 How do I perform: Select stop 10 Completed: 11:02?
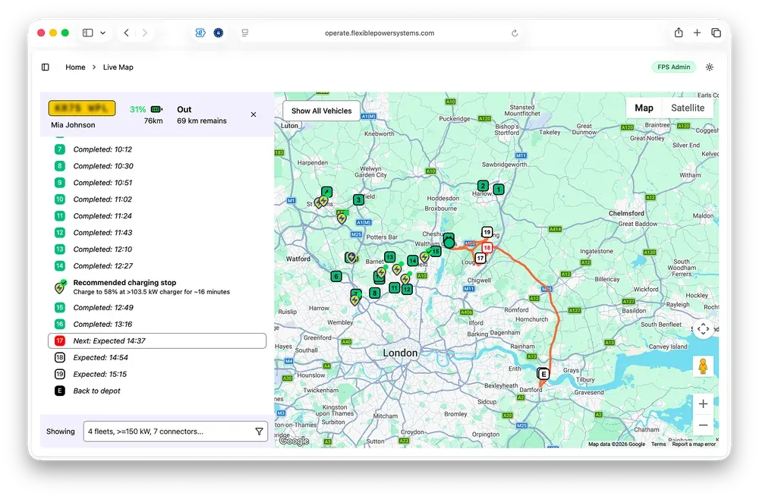[157, 199]
